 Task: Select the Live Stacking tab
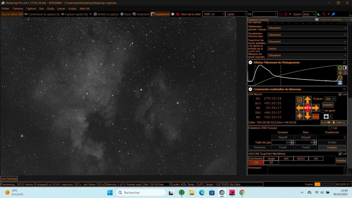(9, 179)
